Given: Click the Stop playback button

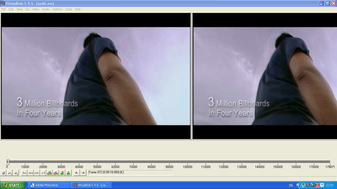Looking at the screenshot, I should pos(3,173).
